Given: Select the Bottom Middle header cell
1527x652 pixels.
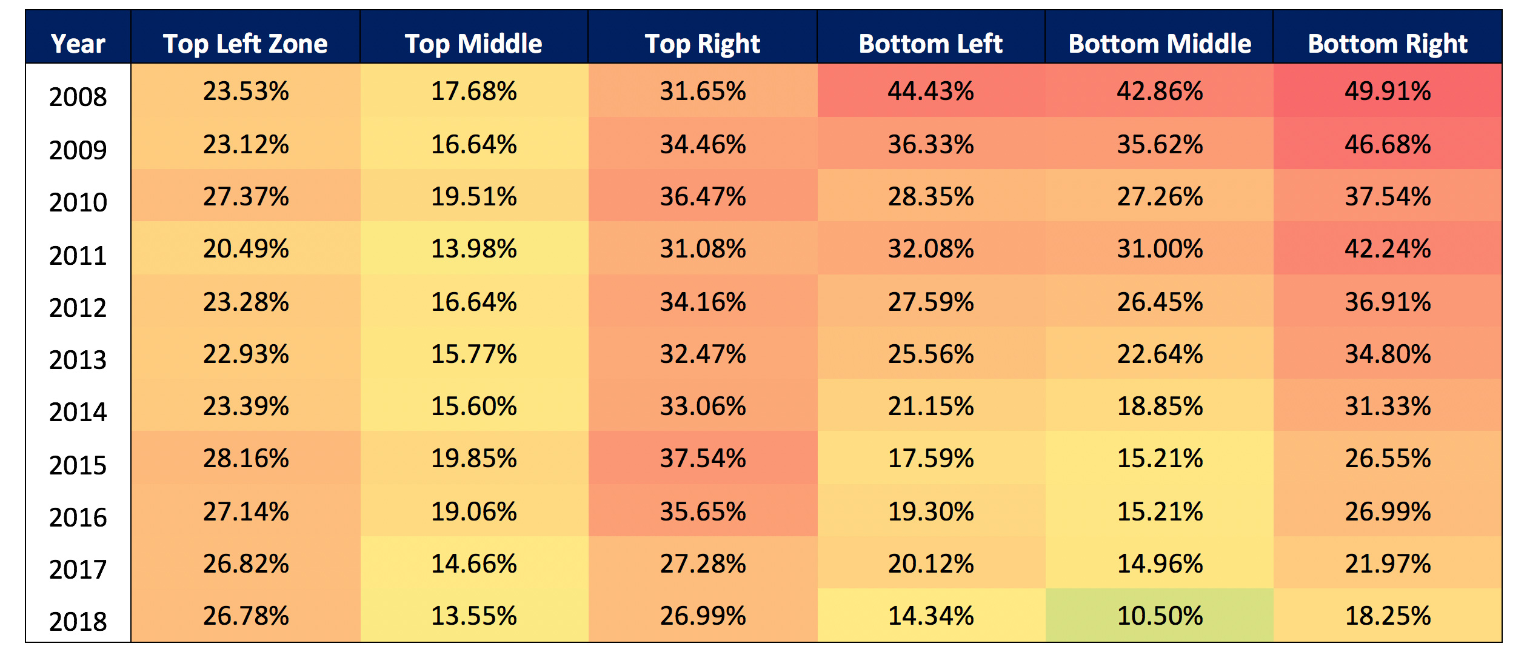Looking at the screenshot, I should click(x=1159, y=44).
